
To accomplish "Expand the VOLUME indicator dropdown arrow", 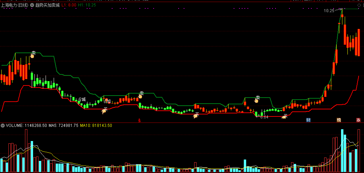I will (3, 126).
